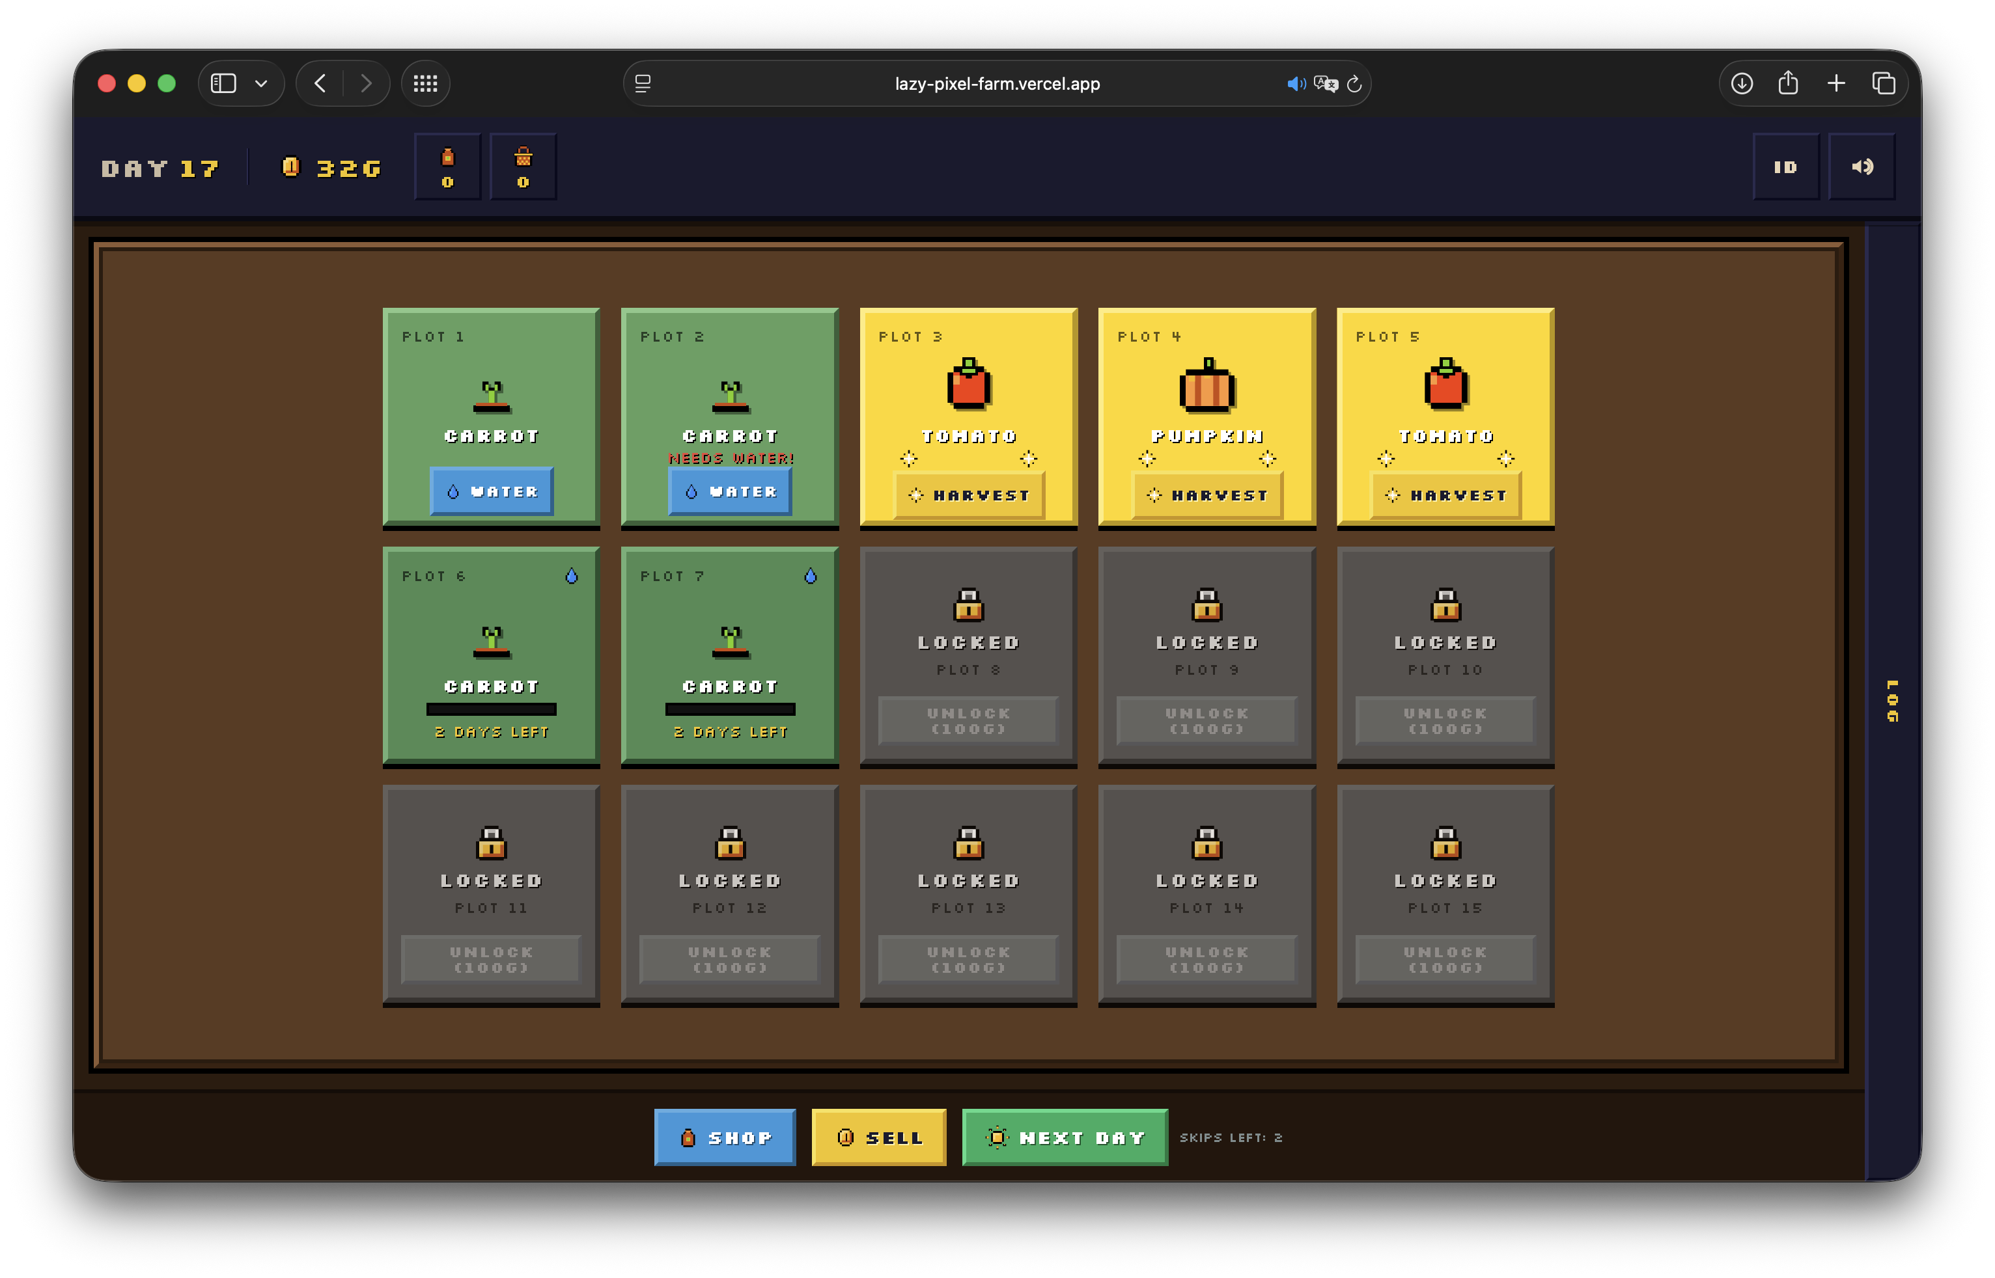Open the ID language button
The height and width of the screenshot is (1278, 1995).
(x=1786, y=167)
